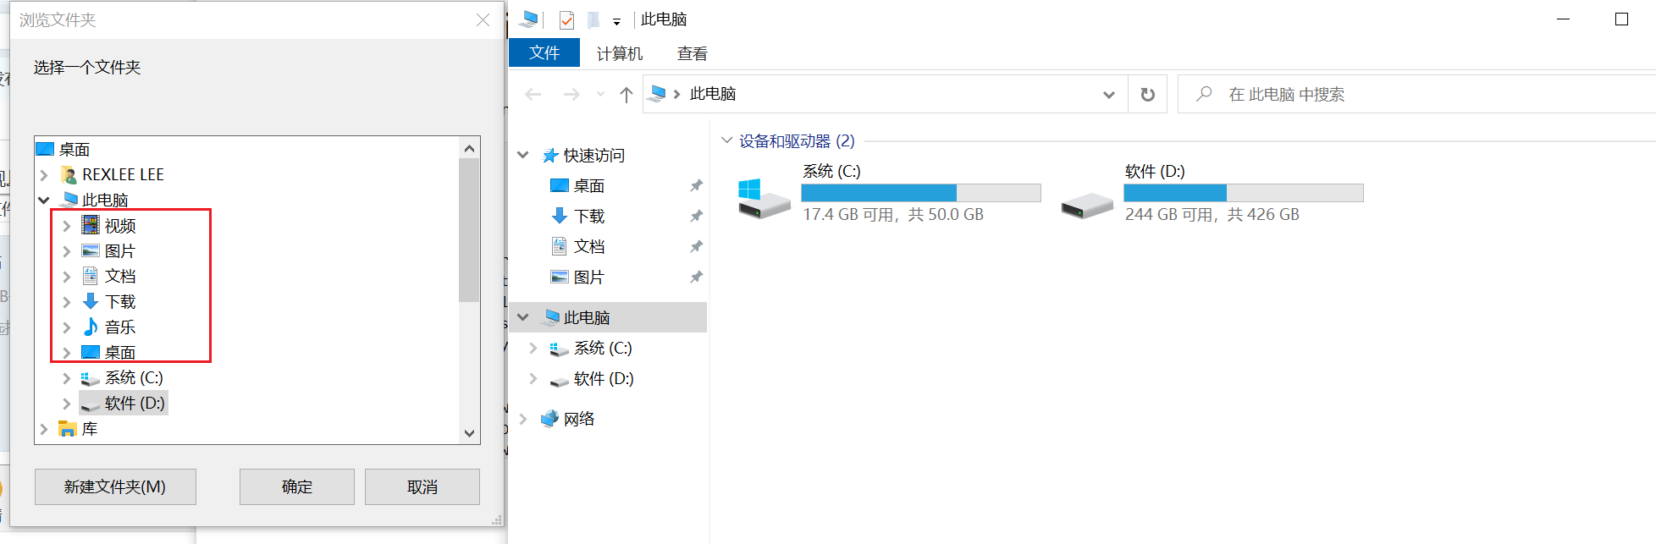The image size is (1656, 544).
Task: Open the 文件 ribbon tab
Action: (x=544, y=53)
